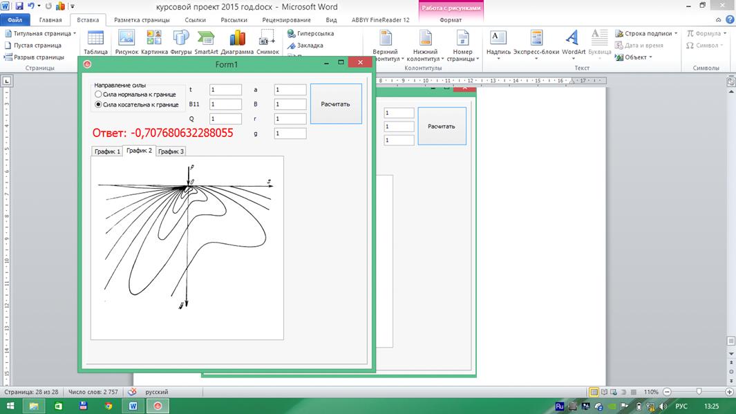Image resolution: width=736 pixels, height=414 pixels.
Task: Open the Объект dropdown menu
Action: pos(650,57)
